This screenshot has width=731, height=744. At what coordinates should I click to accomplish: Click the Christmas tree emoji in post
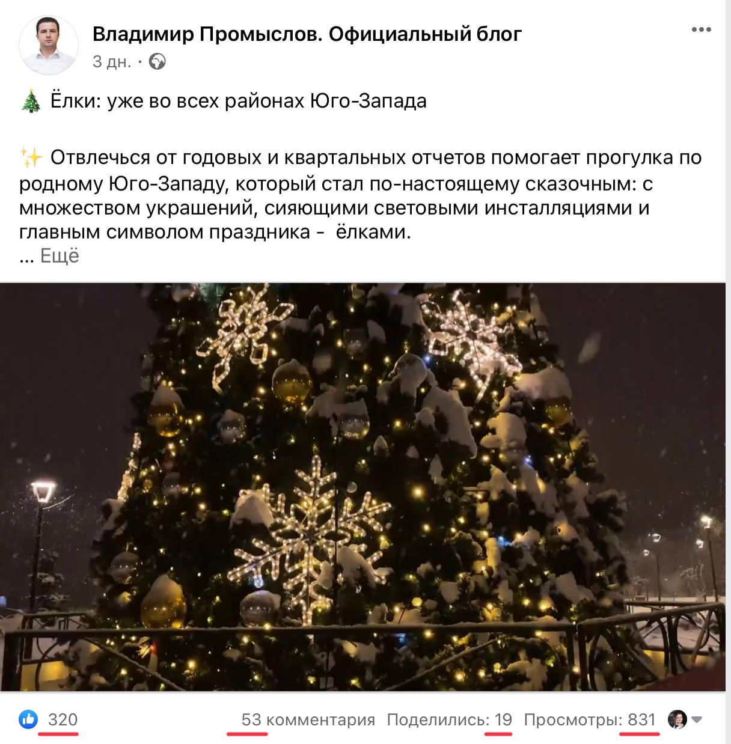[x=30, y=102]
